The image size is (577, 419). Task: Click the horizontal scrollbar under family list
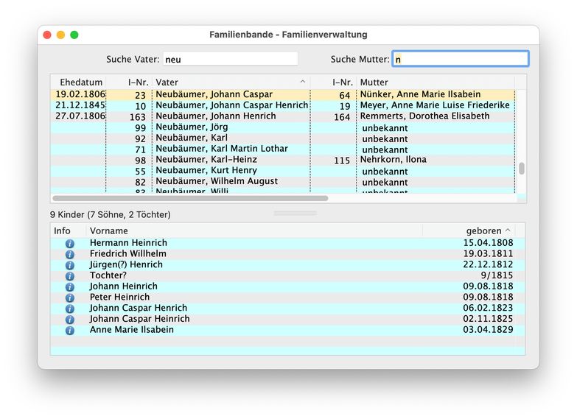pyautogui.click(x=190, y=198)
